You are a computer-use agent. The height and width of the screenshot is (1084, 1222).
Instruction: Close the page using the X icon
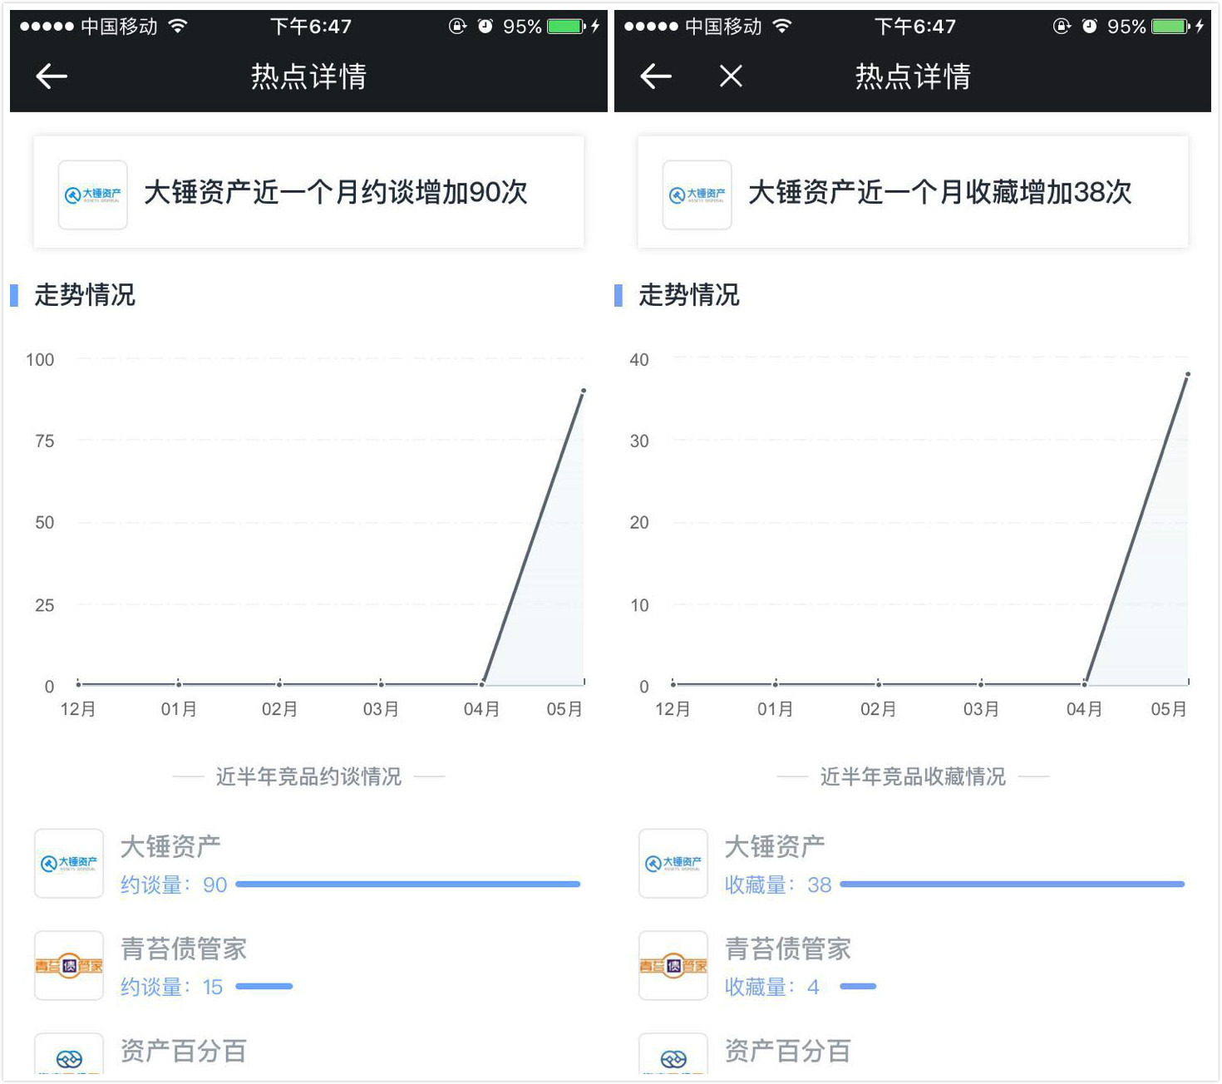click(731, 76)
